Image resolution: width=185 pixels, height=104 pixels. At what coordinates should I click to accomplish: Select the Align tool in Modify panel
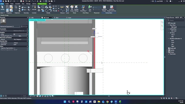[x=39, y=7]
